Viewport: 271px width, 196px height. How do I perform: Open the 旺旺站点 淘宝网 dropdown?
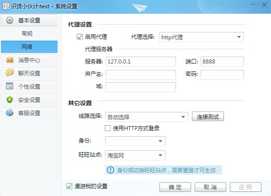(135, 155)
